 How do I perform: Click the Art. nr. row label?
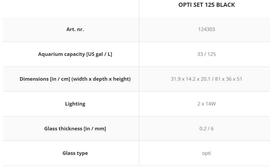click(75, 29)
